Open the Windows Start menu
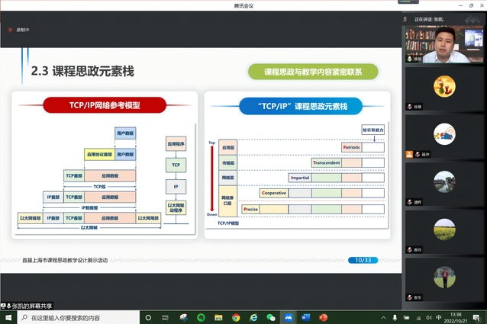Viewport: 487px width, 324px height. click(x=6, y=317)
